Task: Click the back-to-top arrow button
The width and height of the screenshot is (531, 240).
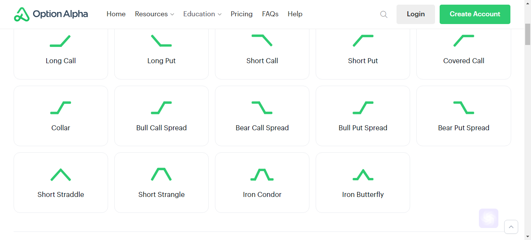Action: pyautogui.click(x=511, y=227)
